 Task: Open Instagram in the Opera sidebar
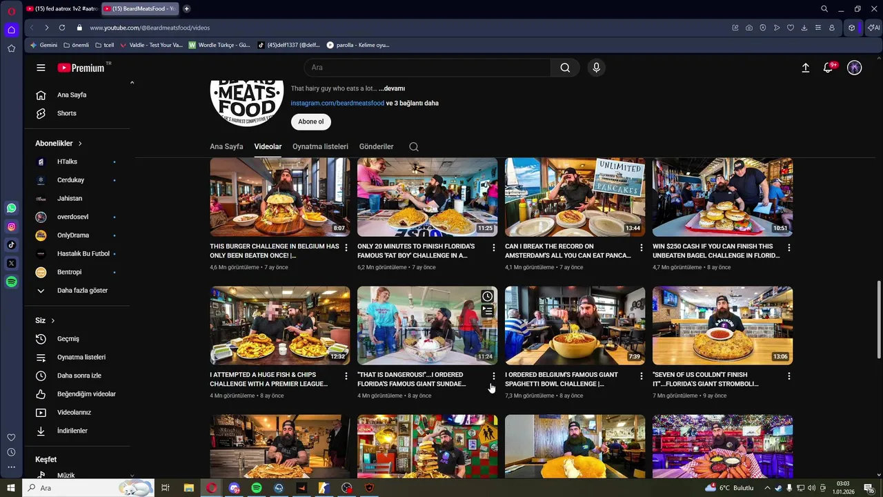[12, 226]
